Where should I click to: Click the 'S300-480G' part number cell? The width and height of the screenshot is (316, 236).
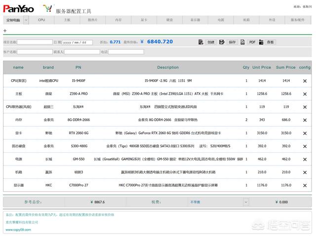(x=79, y=146)
